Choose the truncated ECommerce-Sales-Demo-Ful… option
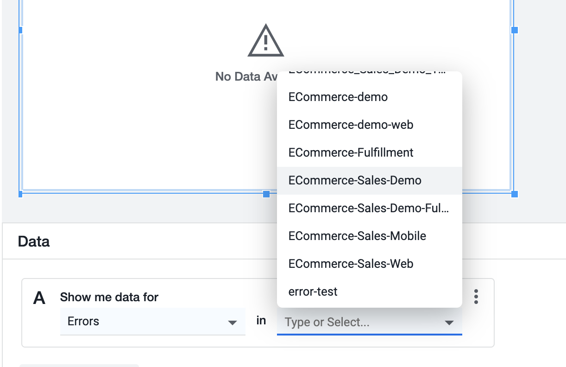566x367 pixels. point(369,209)
